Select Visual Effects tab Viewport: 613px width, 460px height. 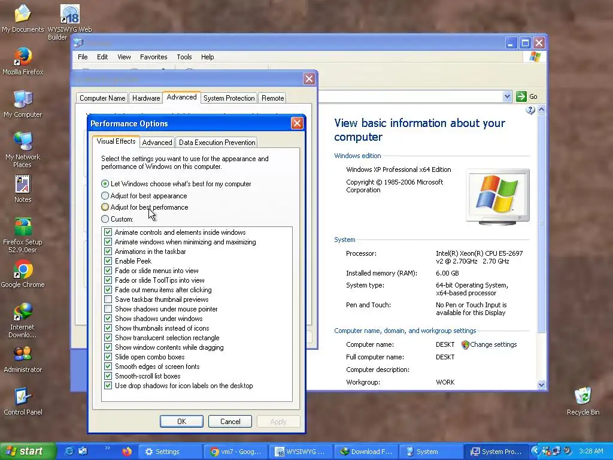click(x=116, y=141)
